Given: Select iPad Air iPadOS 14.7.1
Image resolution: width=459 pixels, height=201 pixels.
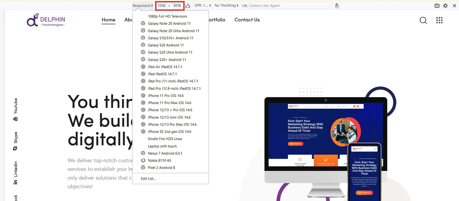Looking at the screenshot, I should coord(170,67).
